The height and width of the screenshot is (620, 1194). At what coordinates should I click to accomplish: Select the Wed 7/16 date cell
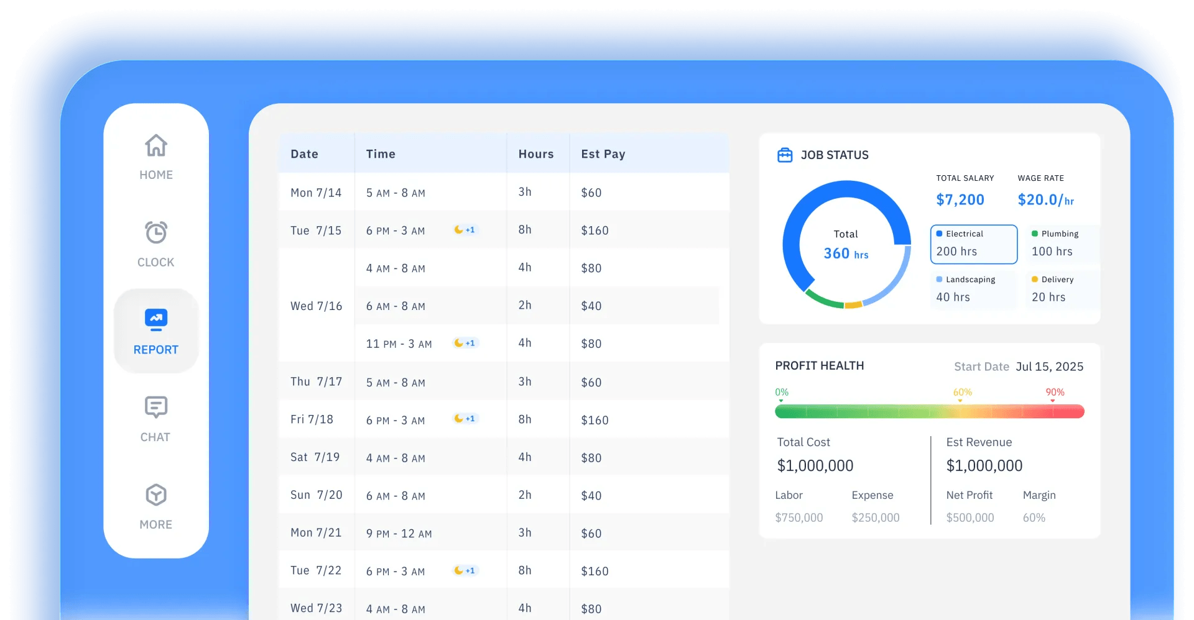pos(317,306)
